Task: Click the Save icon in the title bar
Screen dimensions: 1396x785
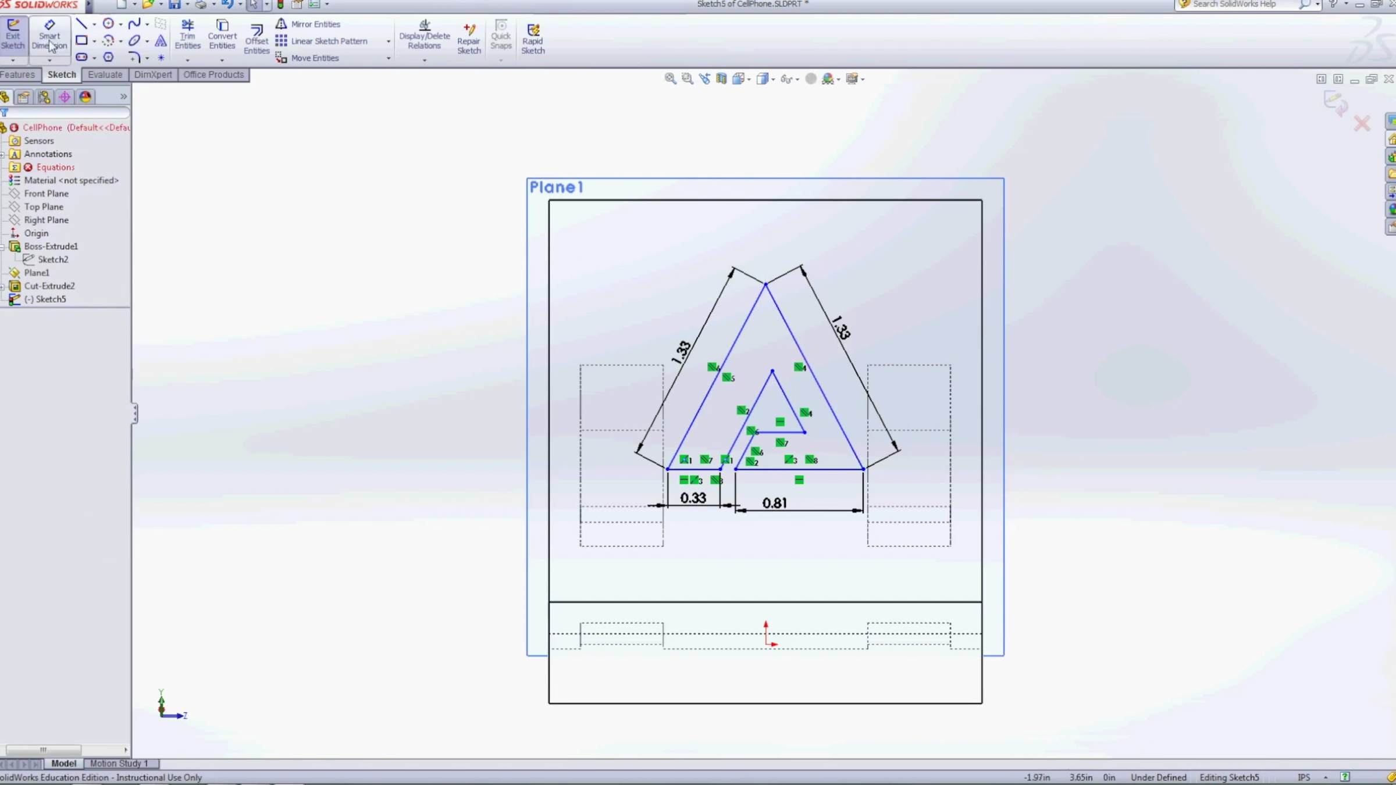Action: 174,4
